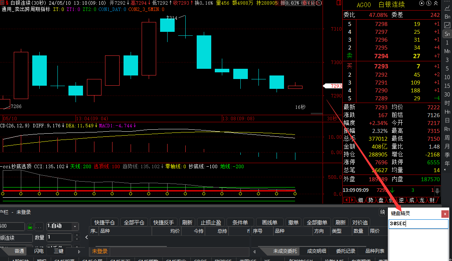
Task: Click the 键盘精灵 input field with 30SEC
Action: [418, 224]
